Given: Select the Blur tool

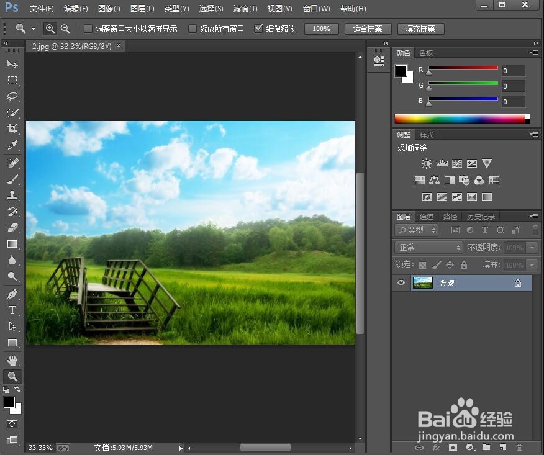Looking at the screenshot, I should pyautogui.click(x=12, y=260).
